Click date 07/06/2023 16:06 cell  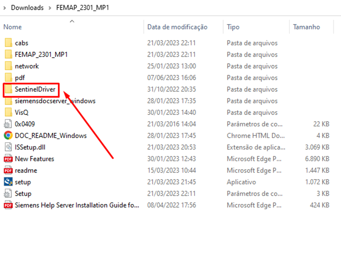point(172,77)
